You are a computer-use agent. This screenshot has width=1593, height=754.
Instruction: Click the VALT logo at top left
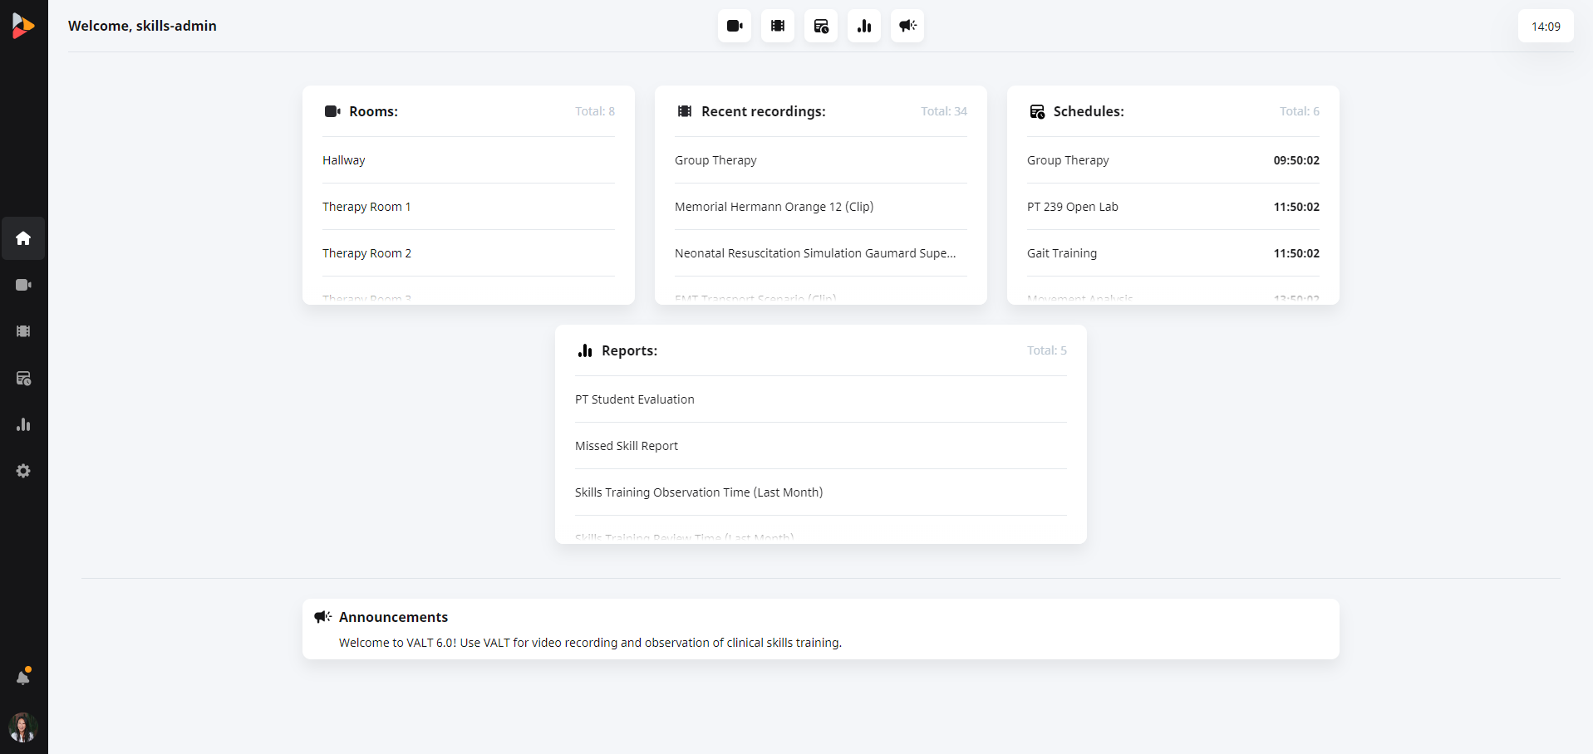tap(23, 26)
